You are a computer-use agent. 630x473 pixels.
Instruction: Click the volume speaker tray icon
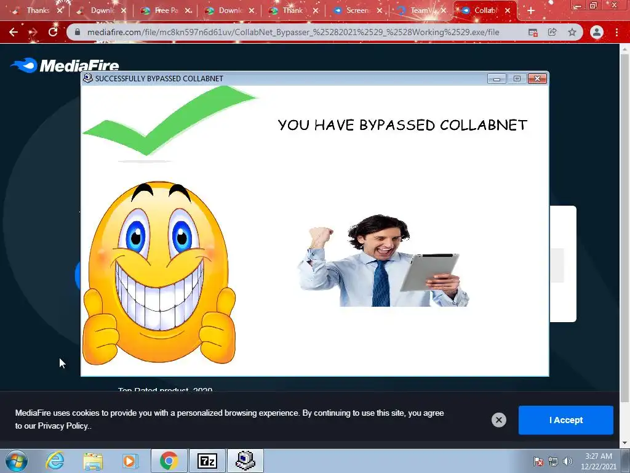coord(568,461)
